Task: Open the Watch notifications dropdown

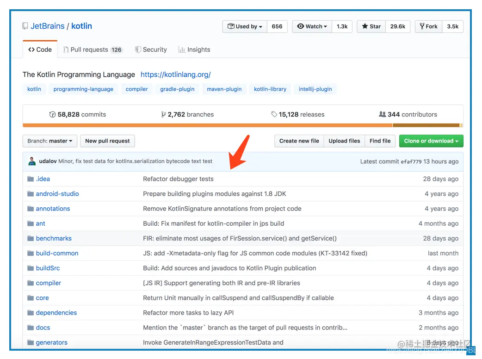Action: tap(312, 26)
